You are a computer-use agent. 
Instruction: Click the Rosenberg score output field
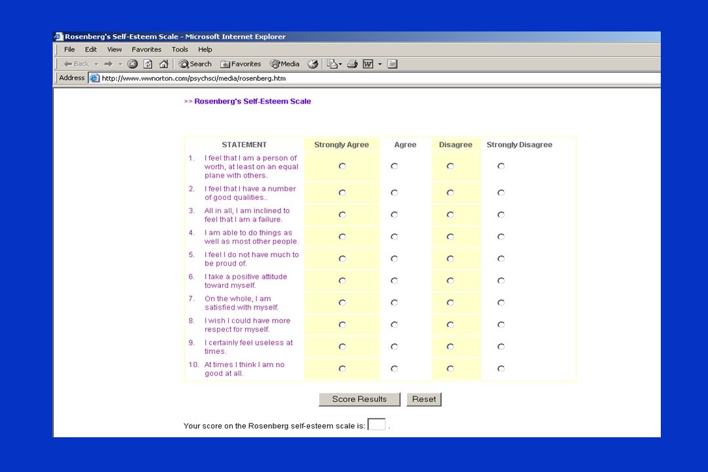click(x=376, y=425)
